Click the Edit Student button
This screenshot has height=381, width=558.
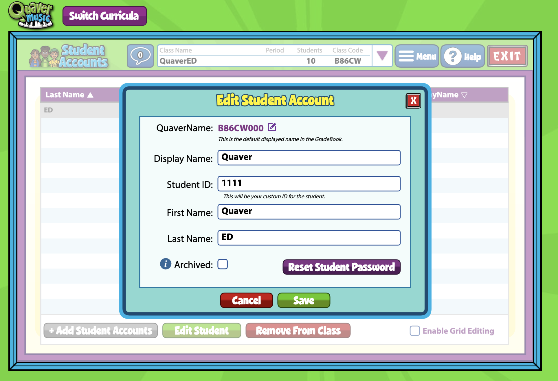click(202, 330)
